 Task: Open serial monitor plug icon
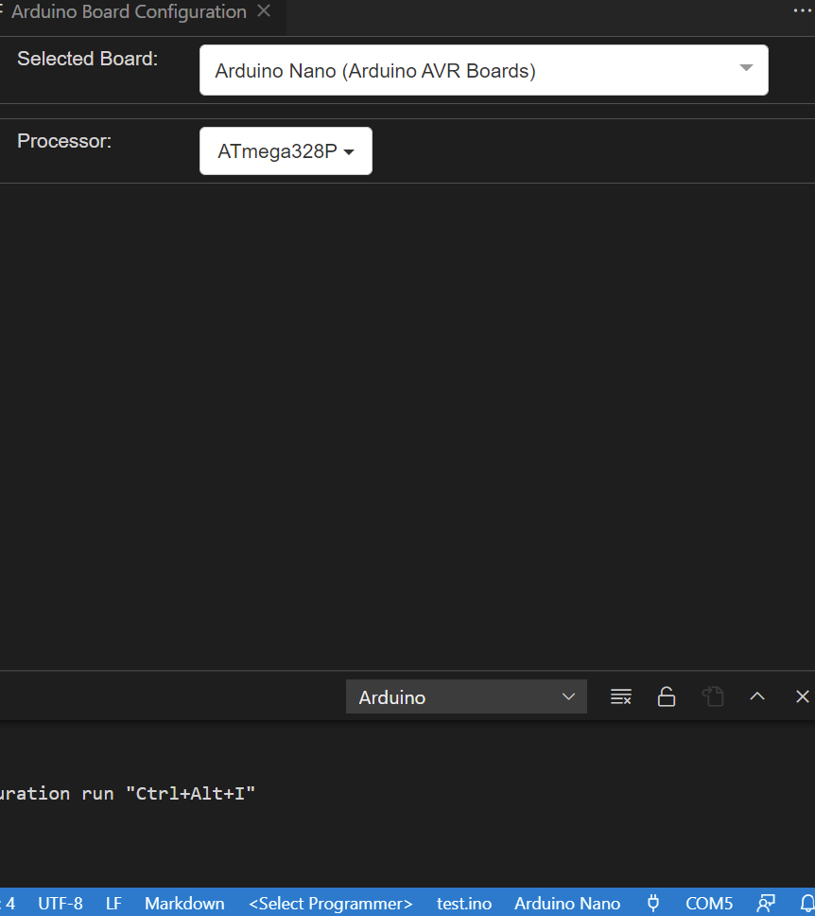653,903
